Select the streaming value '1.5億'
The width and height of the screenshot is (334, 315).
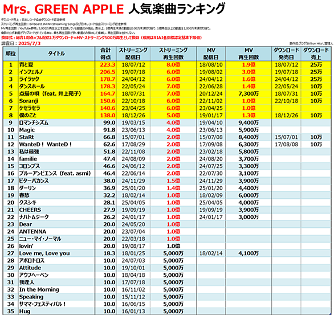tap(173, 181)
